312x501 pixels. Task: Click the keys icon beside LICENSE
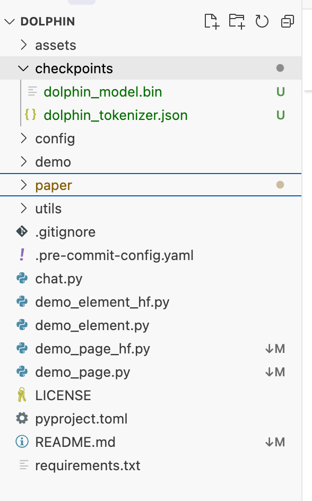pyautogui.click(x=22, y=395)
